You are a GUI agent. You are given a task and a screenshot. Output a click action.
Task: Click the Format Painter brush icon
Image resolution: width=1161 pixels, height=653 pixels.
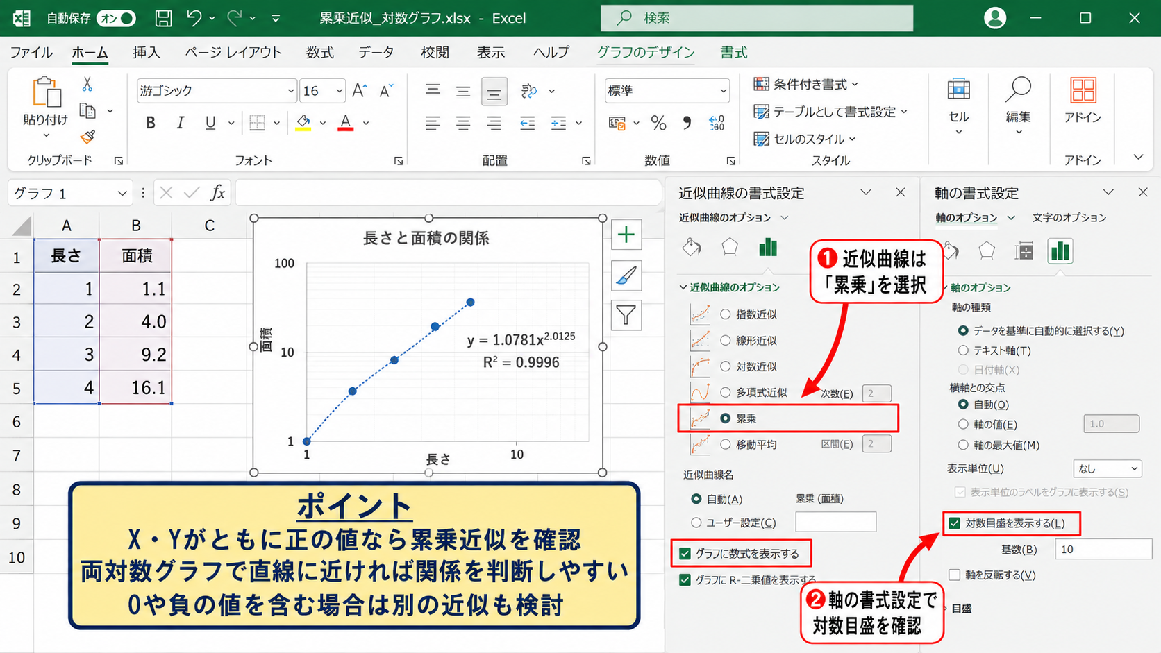87,136
